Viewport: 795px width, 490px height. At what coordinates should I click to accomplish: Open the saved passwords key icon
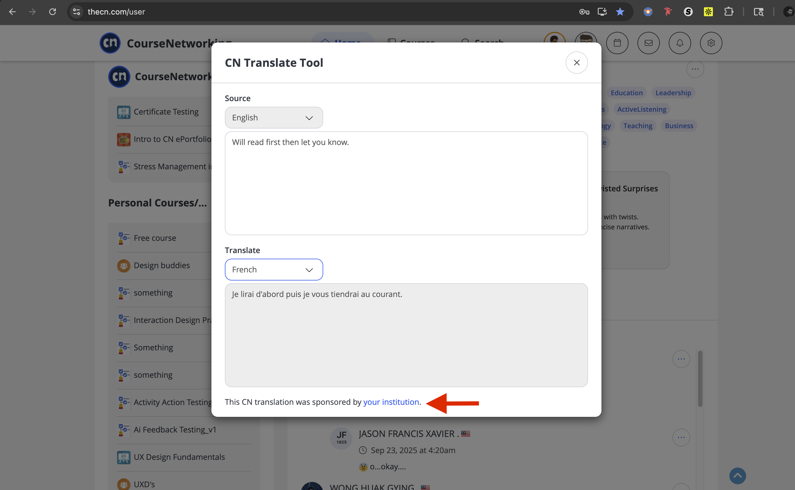[584, 12]
